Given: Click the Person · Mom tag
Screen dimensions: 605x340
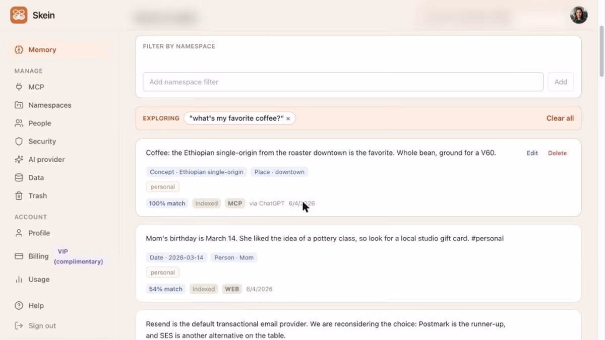Looking at the screenshot, I should [234, 257].
